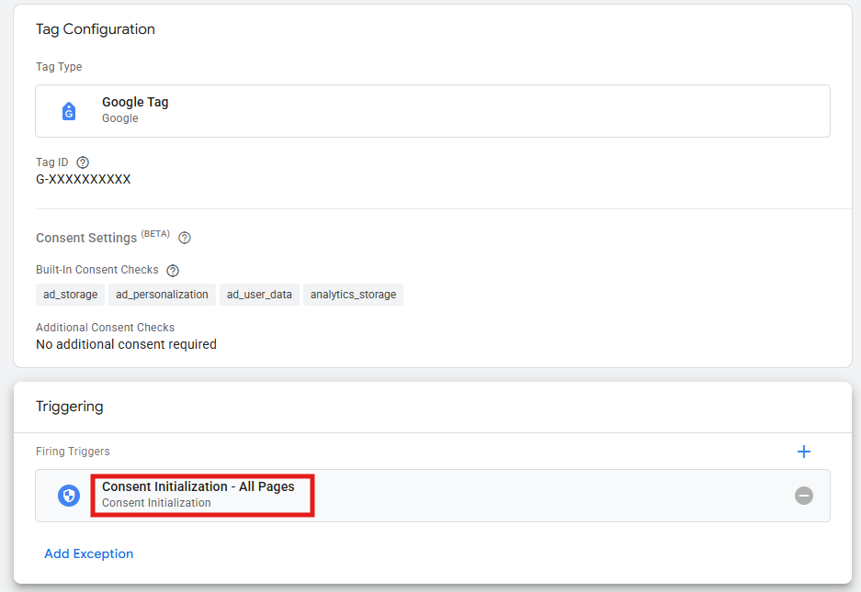Click the ad_personalization consent chip

(162, 295)
